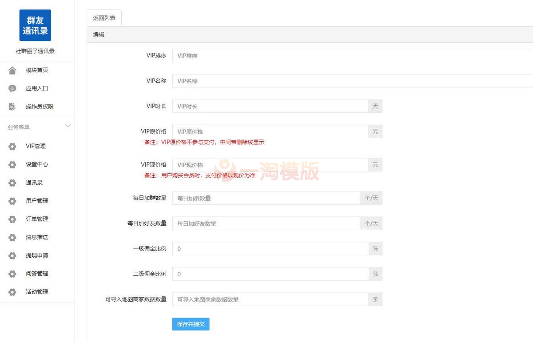
Task: Collapse the 业务菜单 section
Action: click(x=68, y=126)
